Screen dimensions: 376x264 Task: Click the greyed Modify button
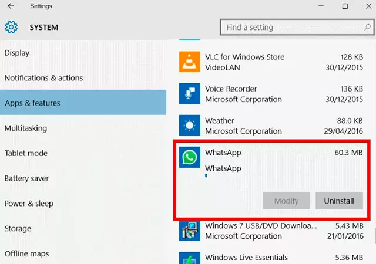tap(286, 201)
